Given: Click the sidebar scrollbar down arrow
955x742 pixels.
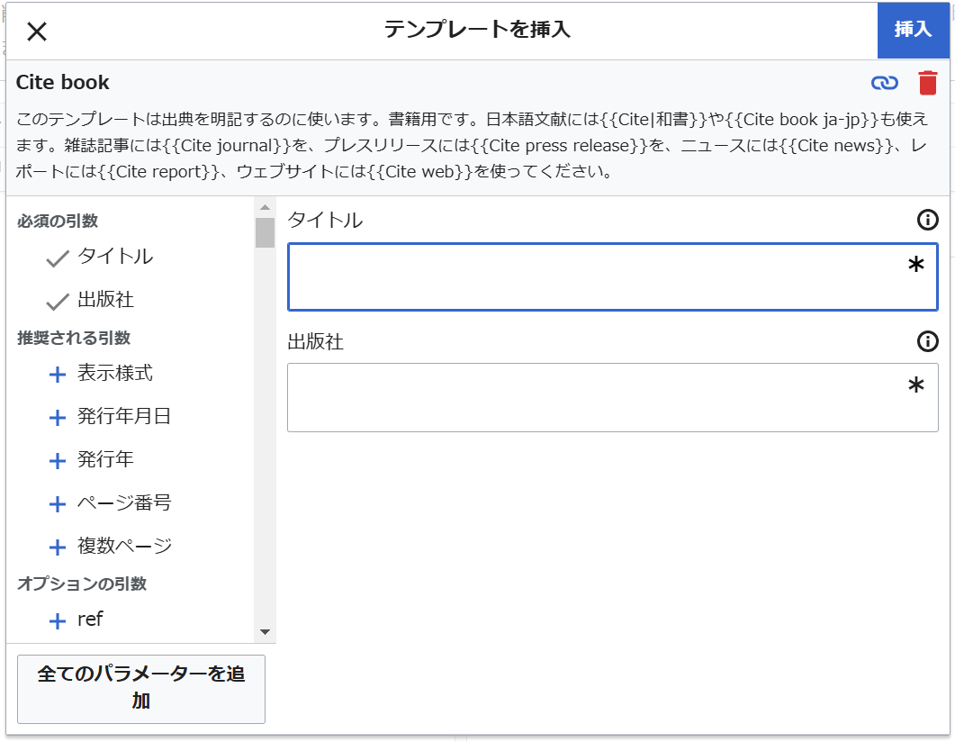Looking at the screenshot, I should pos(265,632).
